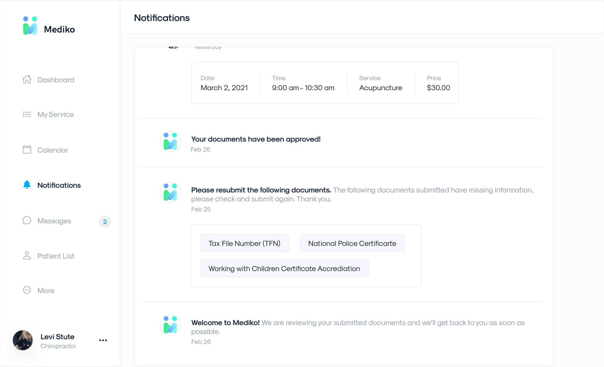Click the approved documents notification title
604x367 pixels.
pos(256,139)
